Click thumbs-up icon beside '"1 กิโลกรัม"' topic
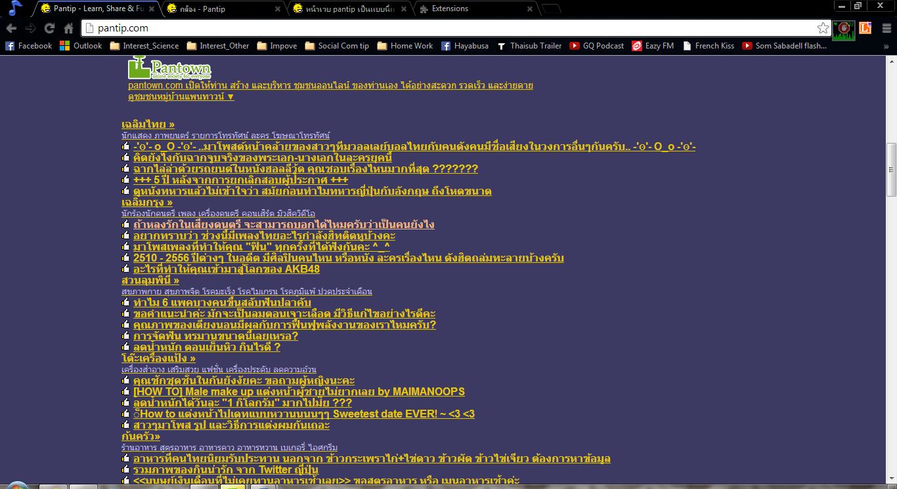This screenshot has width=897, height=489. tap(126, 402)
